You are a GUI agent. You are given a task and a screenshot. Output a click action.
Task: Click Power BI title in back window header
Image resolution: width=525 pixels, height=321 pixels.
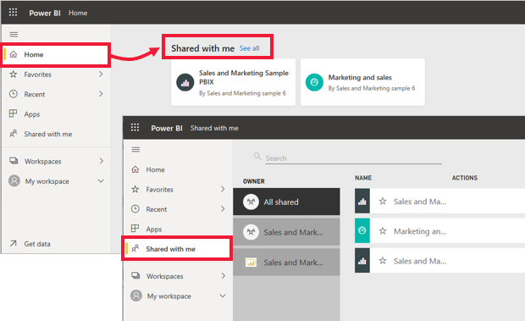45,13
